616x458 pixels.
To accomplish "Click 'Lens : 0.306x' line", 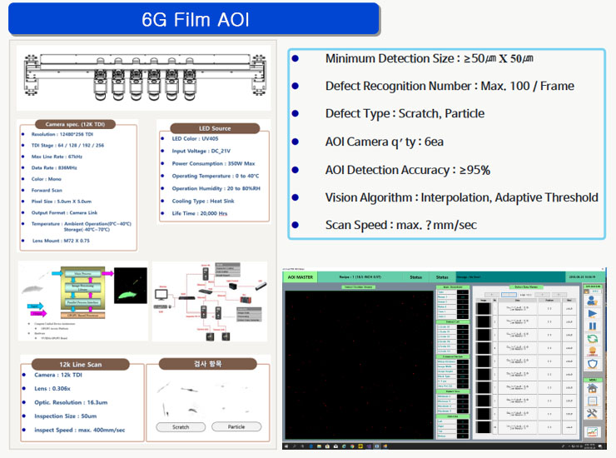I will [x=52, y=388].
